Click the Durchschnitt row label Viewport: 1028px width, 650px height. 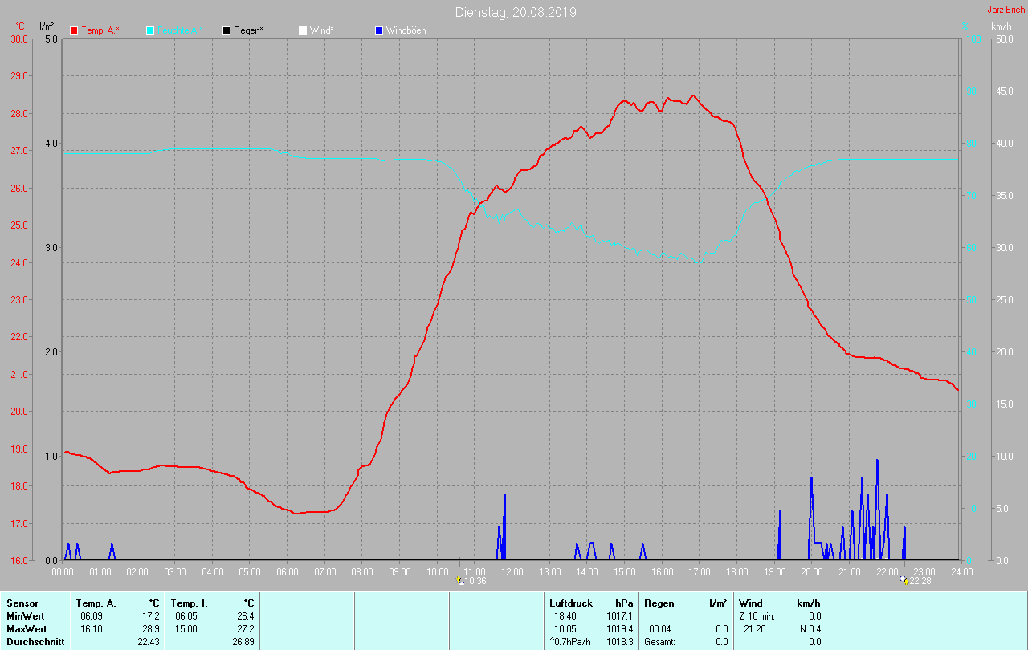point(35,642)
